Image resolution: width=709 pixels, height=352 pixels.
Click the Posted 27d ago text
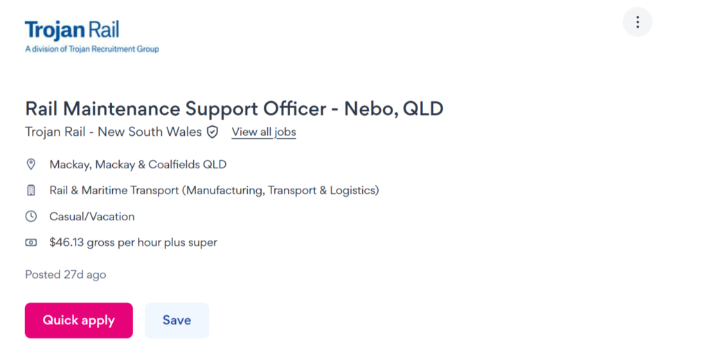pyautogui.click(x=66, y=274)
